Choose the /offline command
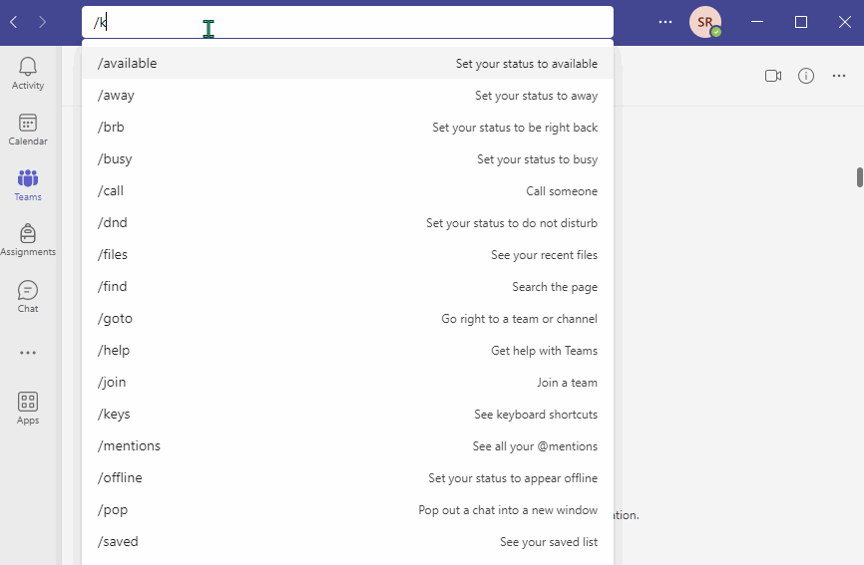This screenshot has height=565, width=864. [347, 478]
